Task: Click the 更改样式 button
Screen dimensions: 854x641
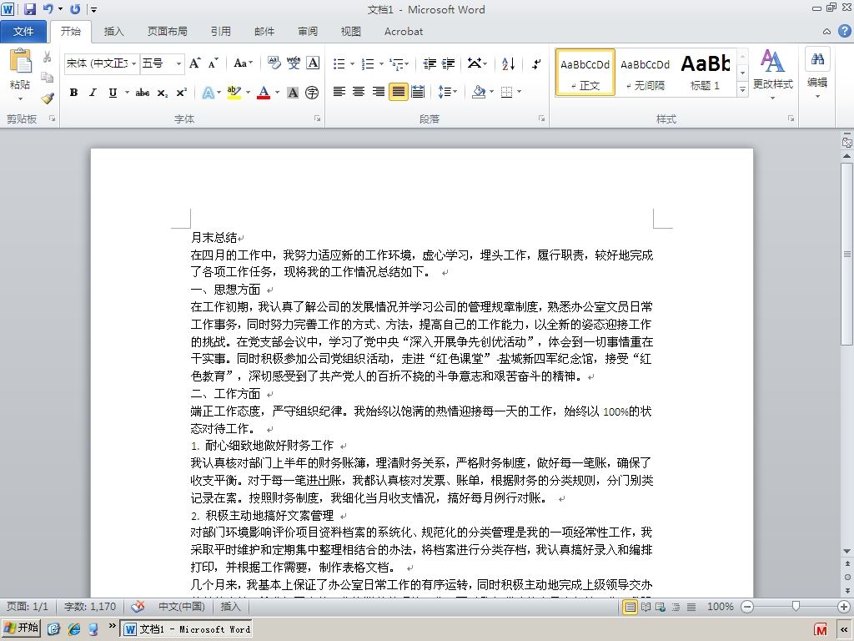Action: click(x=773, y=74)
